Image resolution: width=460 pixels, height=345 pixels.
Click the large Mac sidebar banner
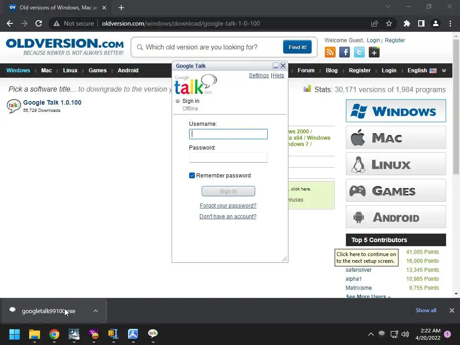(396, 137)
